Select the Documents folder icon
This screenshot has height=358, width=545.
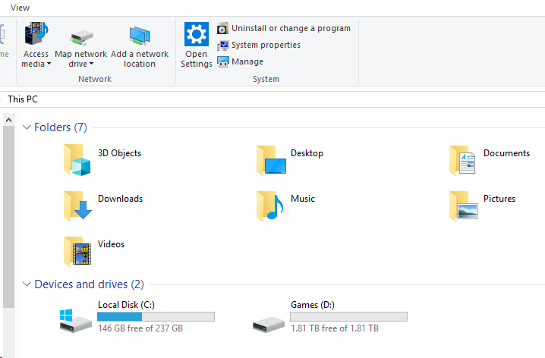pos(462,161)
